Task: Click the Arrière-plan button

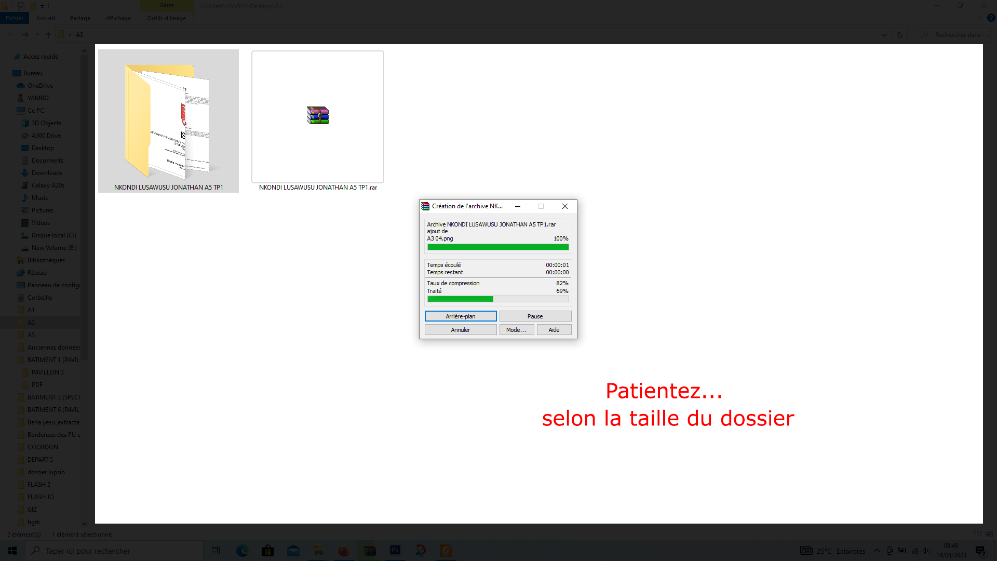Action: point(460,316)
